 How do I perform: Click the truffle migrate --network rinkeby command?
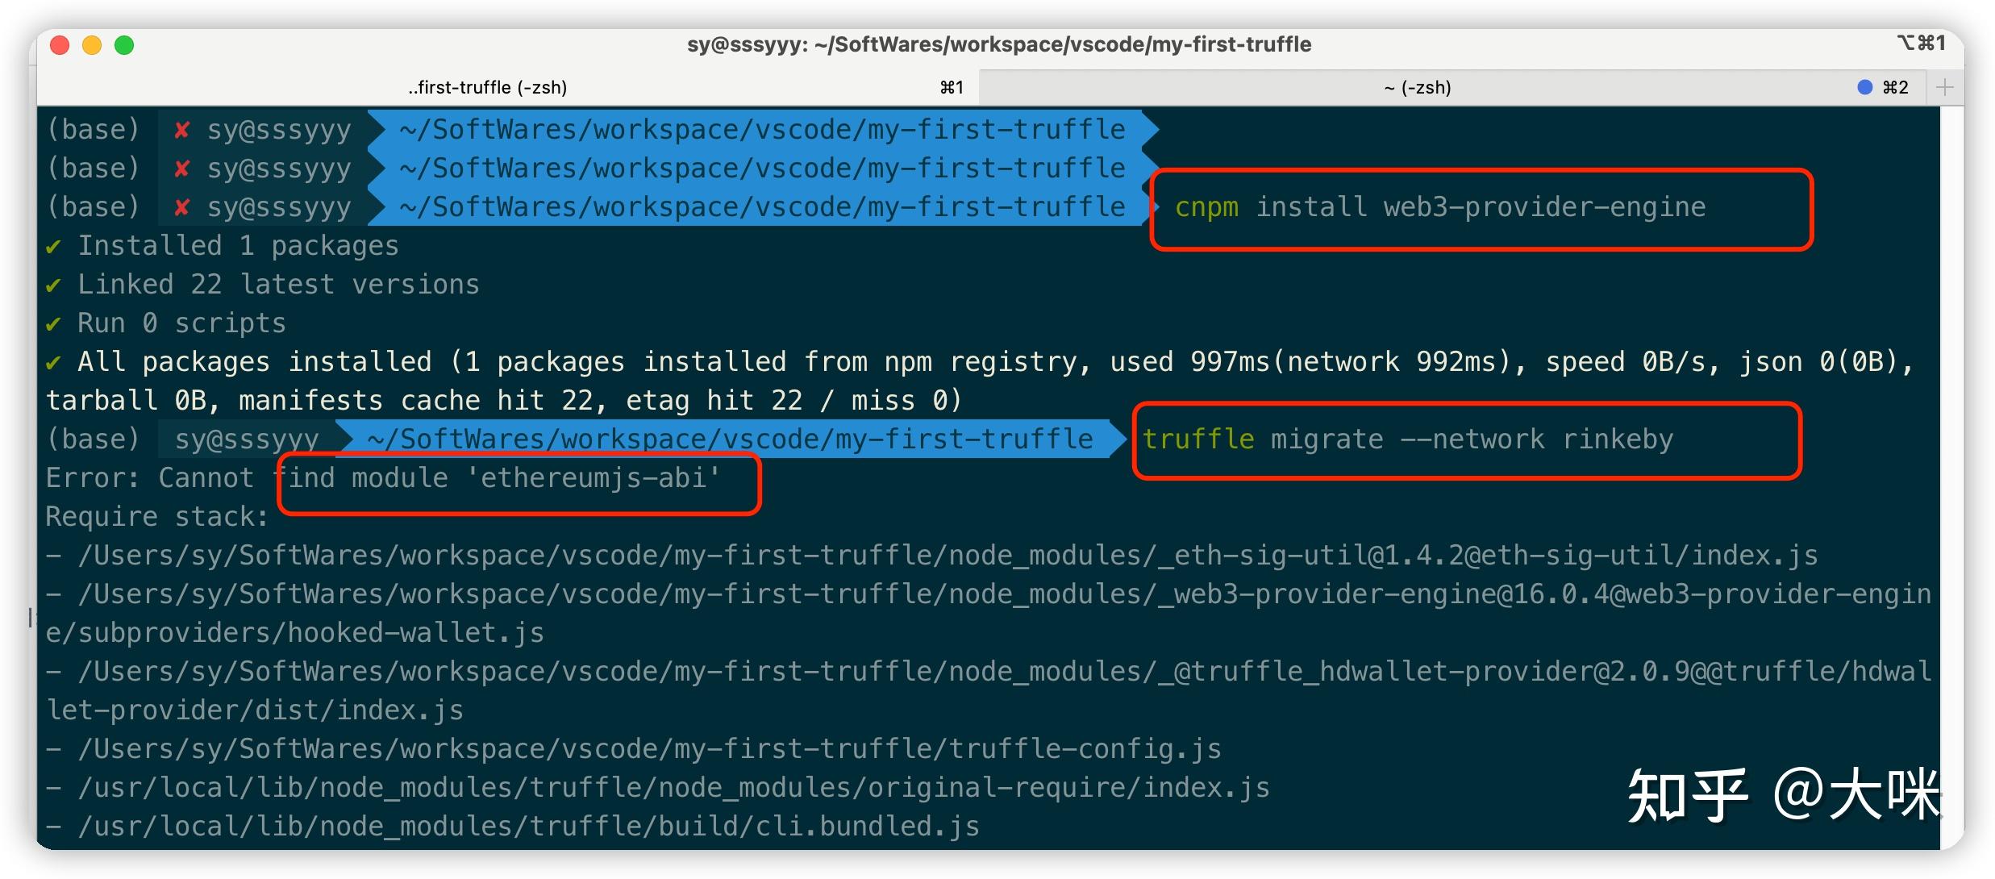[1407, 440]
